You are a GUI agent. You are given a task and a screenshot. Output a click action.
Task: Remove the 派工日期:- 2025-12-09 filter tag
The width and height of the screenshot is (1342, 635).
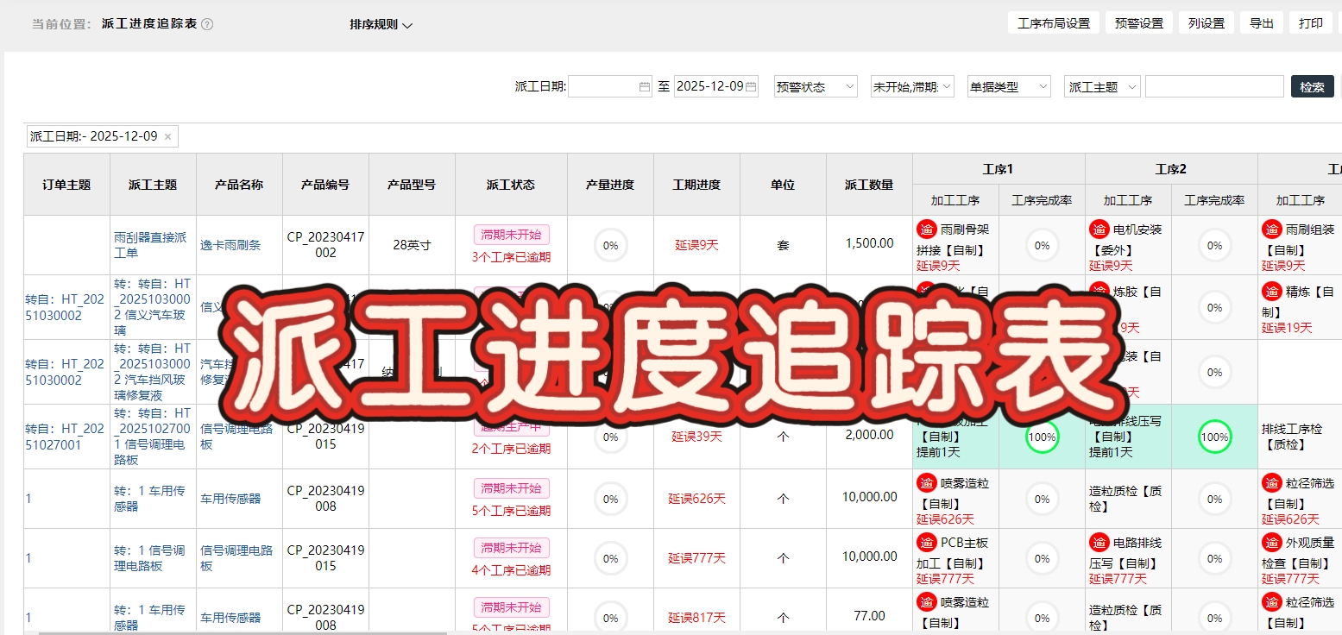click(167, 136)
